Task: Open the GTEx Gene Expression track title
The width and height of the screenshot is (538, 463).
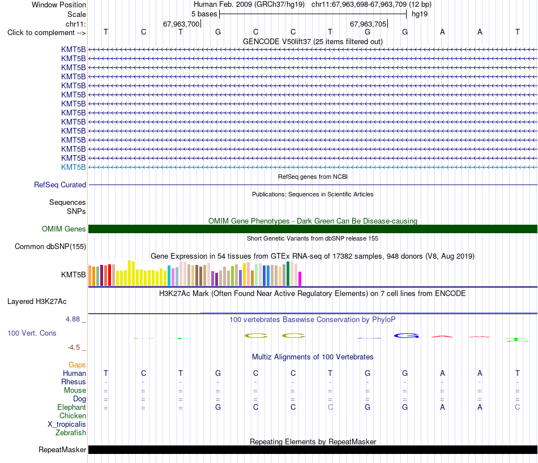Action: click(313, 256)
